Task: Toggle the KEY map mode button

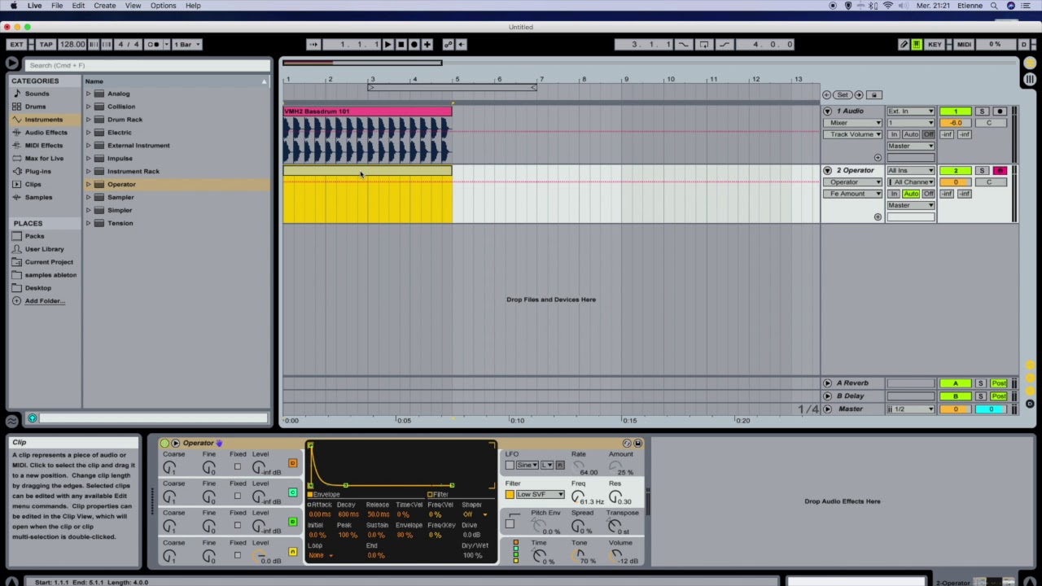Action: click(x=935, y=45)
